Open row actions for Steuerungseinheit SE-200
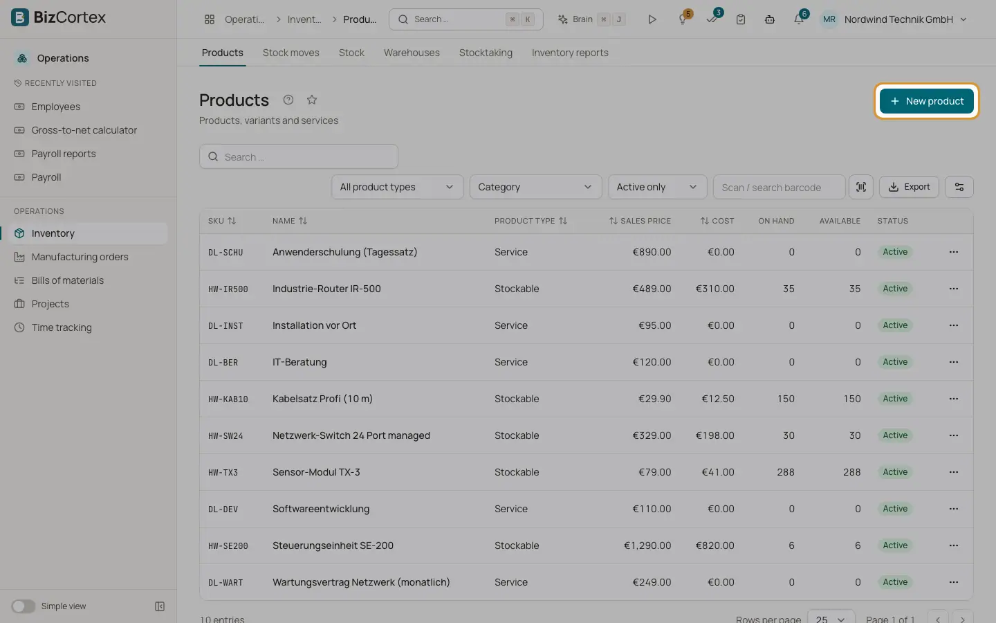Screen dimensions: 996x623 (954, 545)
